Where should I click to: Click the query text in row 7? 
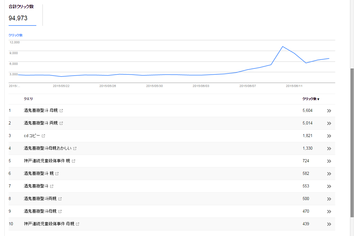pos(36,186)
